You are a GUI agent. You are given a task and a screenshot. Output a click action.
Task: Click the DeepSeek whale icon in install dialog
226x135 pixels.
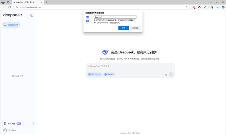tap(87, 17)
